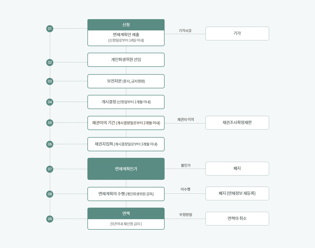Select the step 09 number badge
The width and height of the screenshot is (315, 248).
pos(50,219)
